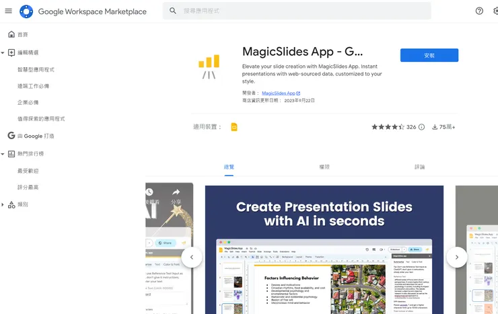Click the MagicSlides App title heading

tap(302, 51)
